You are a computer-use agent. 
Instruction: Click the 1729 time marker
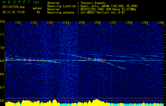coord(145,23)
